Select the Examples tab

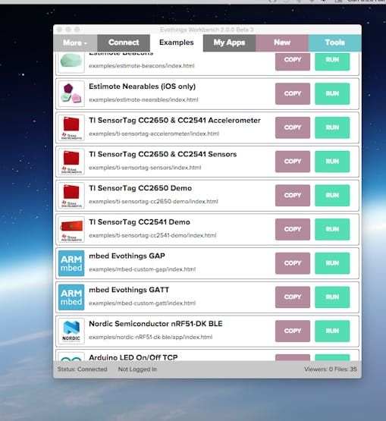(177, 42)
